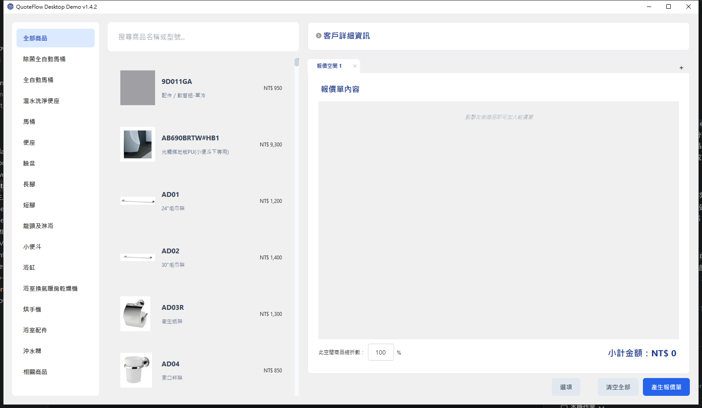702x408 pixels.
Task: Click the 報價單內容 heading
Action: point(340,89)
